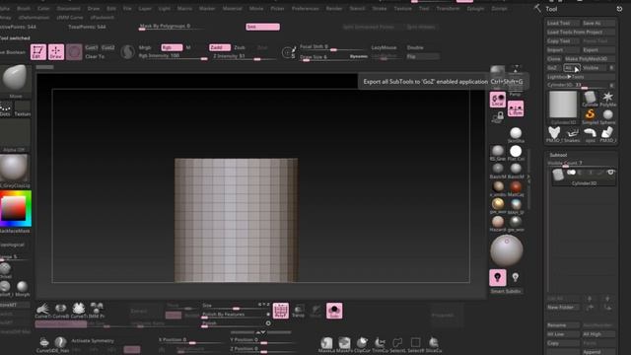
Task: Select the TrimCurve brush icon
Action: click(380, 344)
